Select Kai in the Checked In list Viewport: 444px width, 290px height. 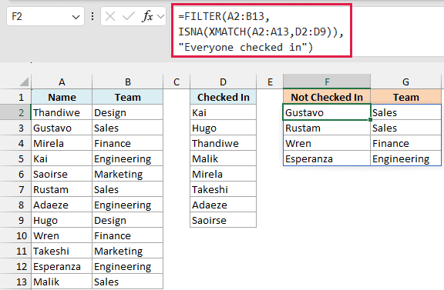pos(223,112)
